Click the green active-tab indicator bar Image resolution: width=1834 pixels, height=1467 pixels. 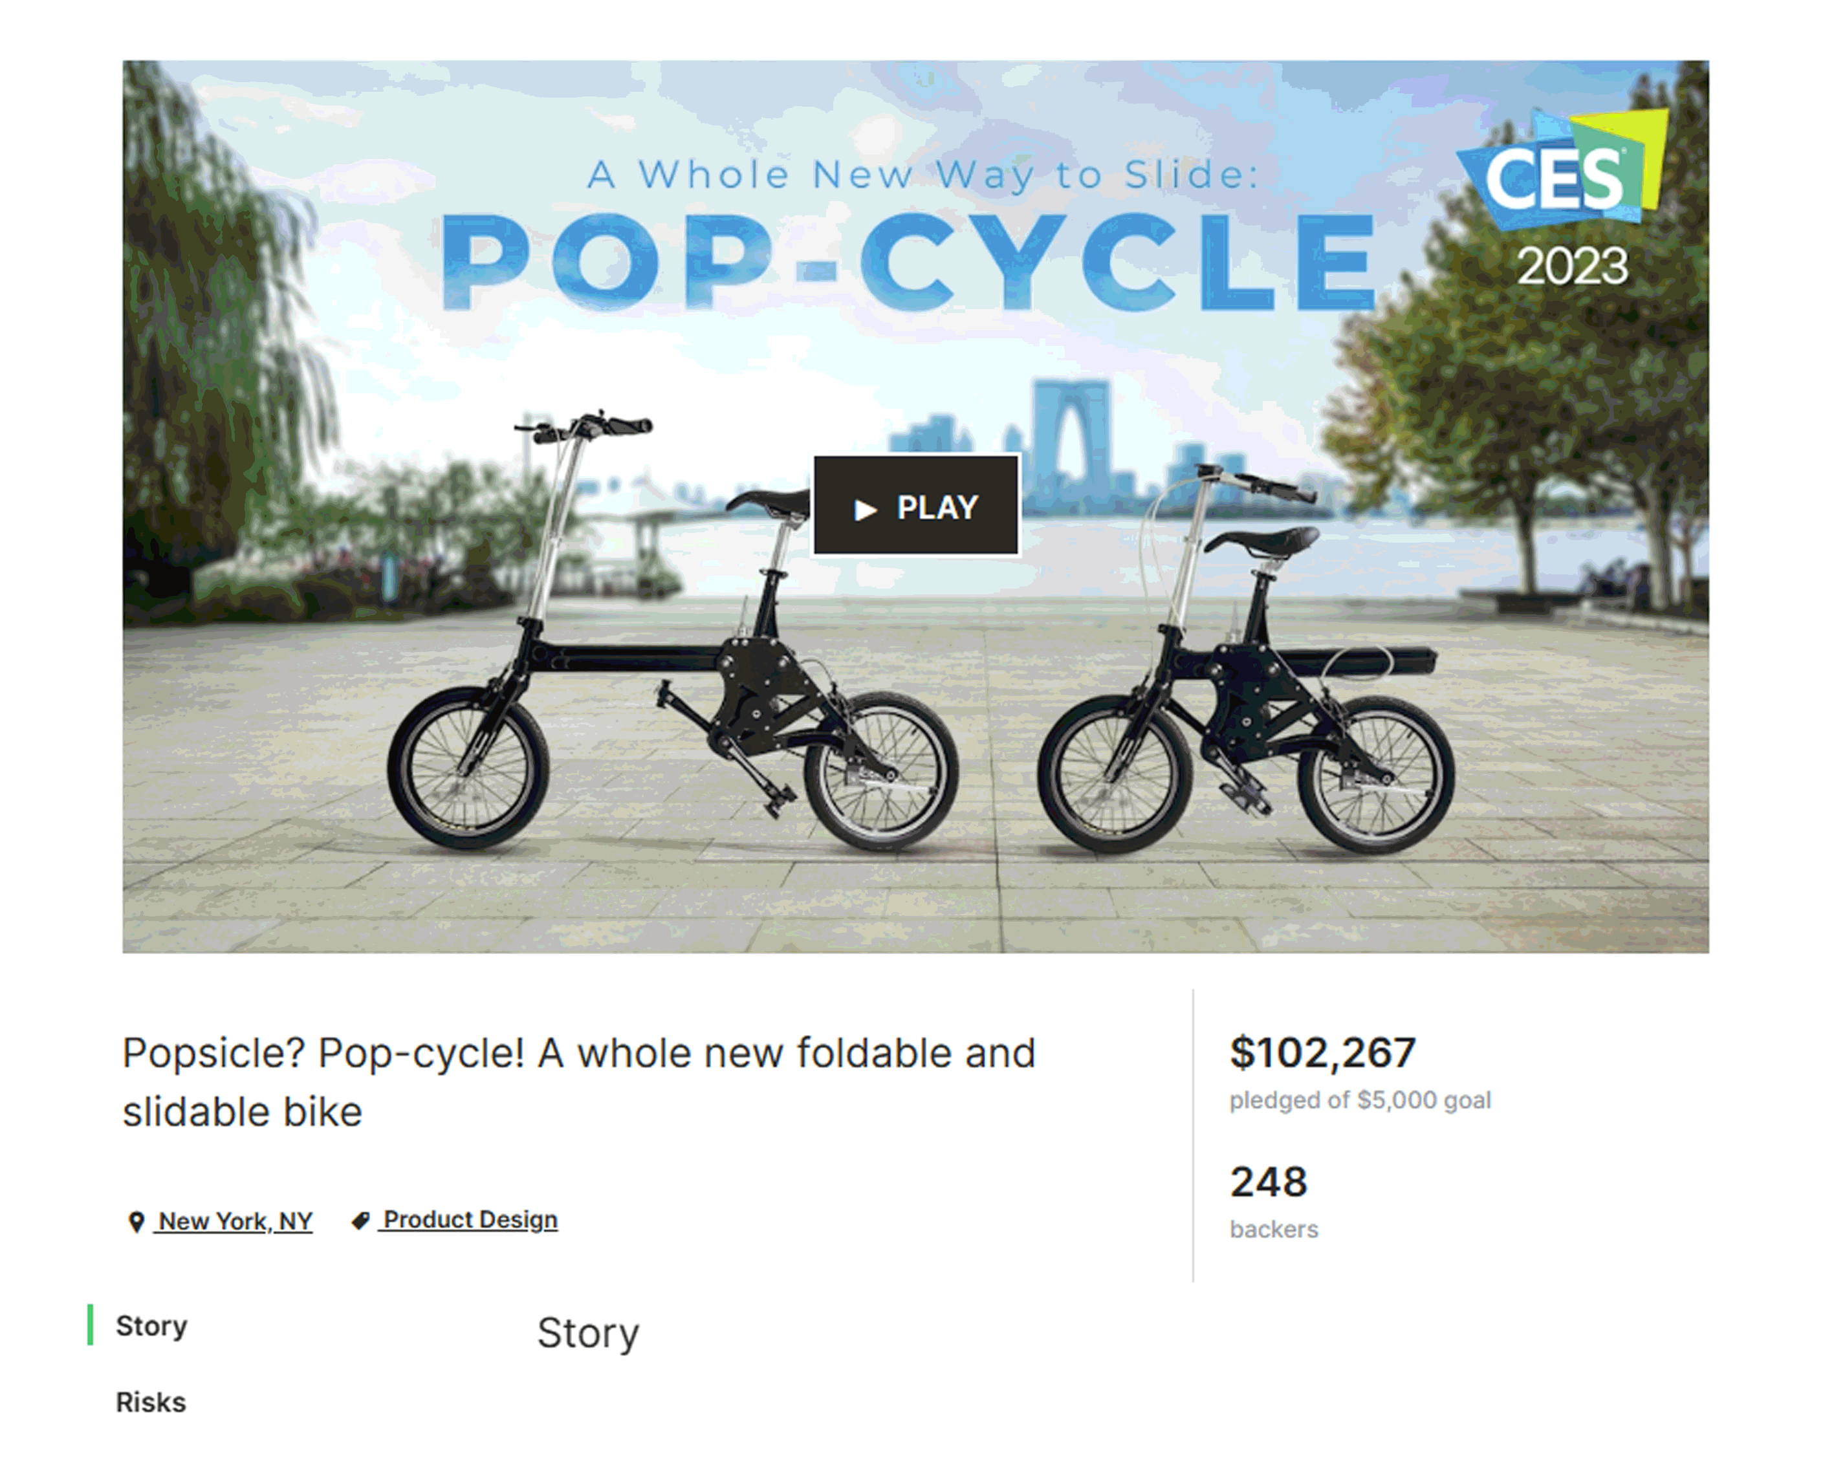(x=90, y=1325)
